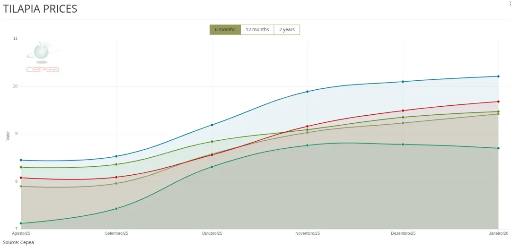Select teal bottom series point at Dezembro/25
The width and height of the screenshot is (511, 247).
pos(403,144)
